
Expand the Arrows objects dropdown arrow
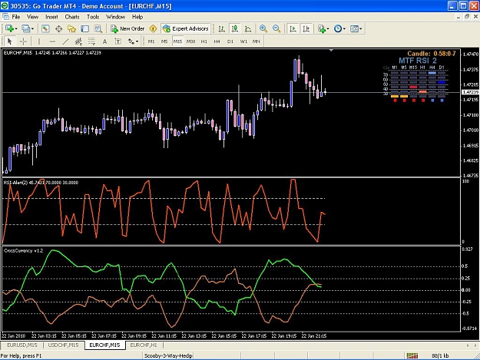tap(137, 41)
